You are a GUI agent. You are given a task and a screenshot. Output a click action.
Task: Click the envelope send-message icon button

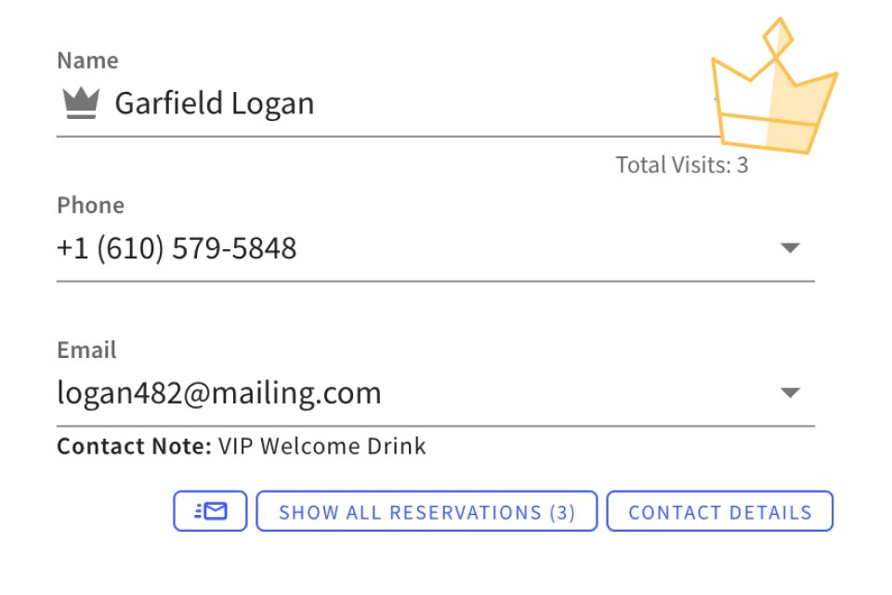(210, 511)
